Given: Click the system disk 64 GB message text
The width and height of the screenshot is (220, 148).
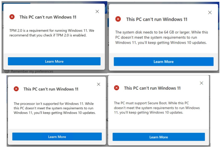Looking at the screenshot, I should (162, 37).
